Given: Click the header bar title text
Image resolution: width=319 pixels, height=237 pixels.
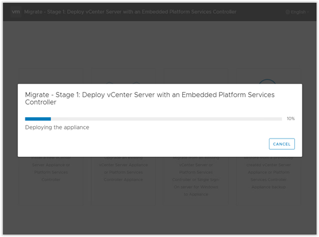Looking at the screenshot, I should coord(130,12).
